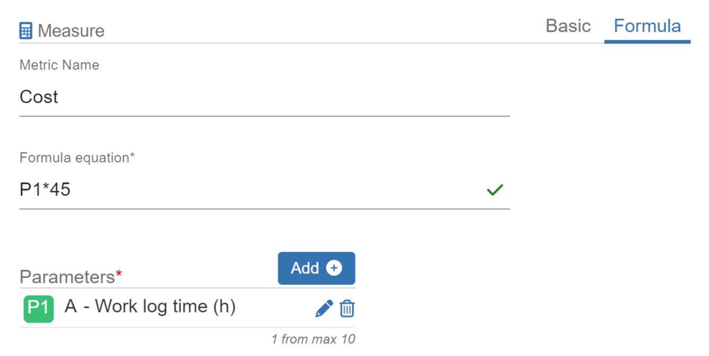Click into the Metric Name field containing Cost
Viewport: 709px width, 356px height.
pyautogui.click(x=264, y=97)
